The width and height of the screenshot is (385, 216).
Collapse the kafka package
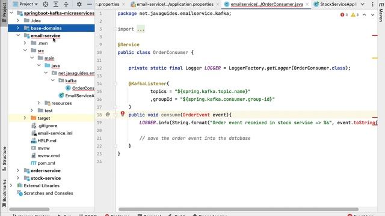[x=53, y=80]
